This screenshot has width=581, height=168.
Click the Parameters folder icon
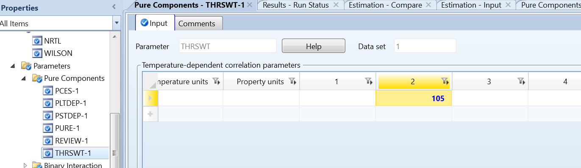tap(26, 66)
